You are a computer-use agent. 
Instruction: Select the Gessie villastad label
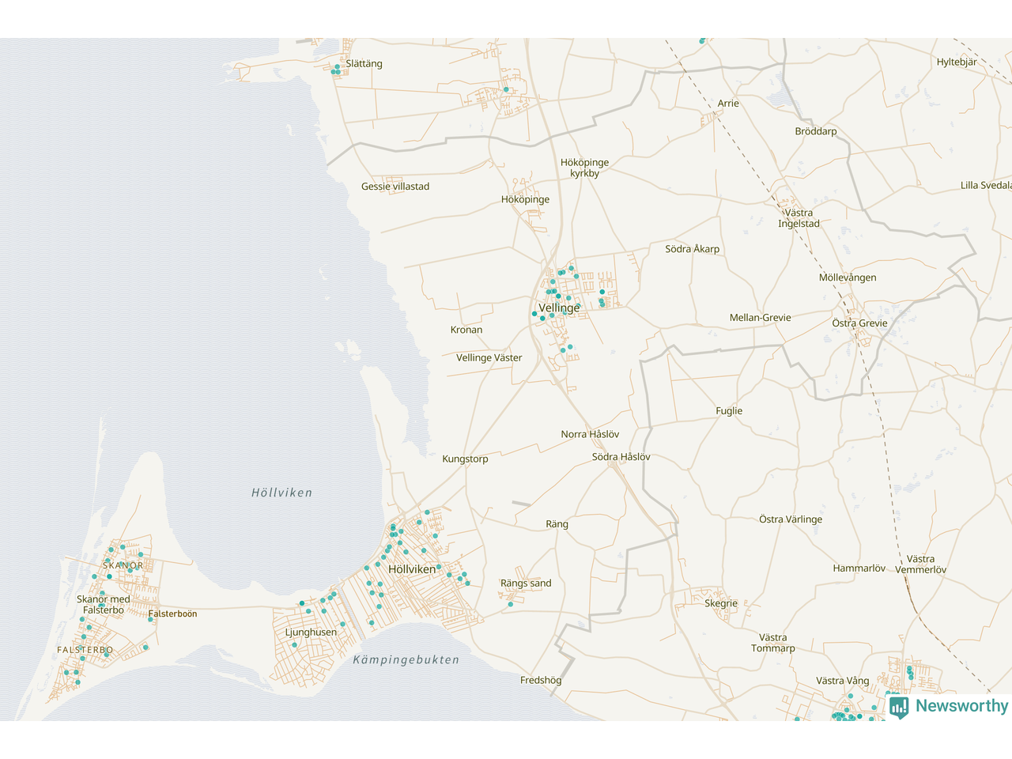pyautogui.click(x=395, y=187)
